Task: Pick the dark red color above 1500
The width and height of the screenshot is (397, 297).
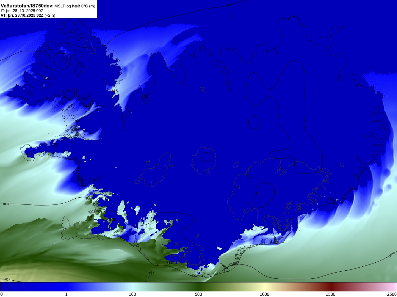Action: click(x=331, y=287)
